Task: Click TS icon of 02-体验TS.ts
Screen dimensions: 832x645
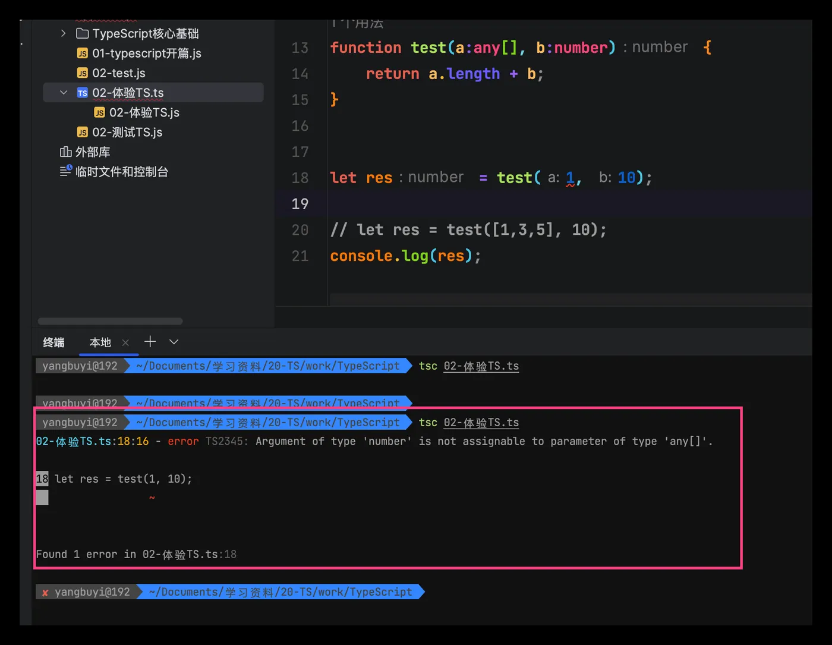Action: pyautogui.click(x=83, y=93)
